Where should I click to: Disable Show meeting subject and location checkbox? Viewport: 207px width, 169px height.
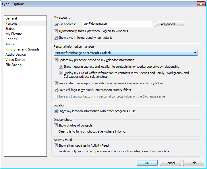click(61, 67)
